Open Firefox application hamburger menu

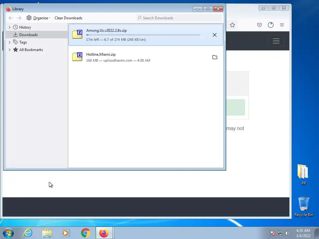click(x=282, y=25)
